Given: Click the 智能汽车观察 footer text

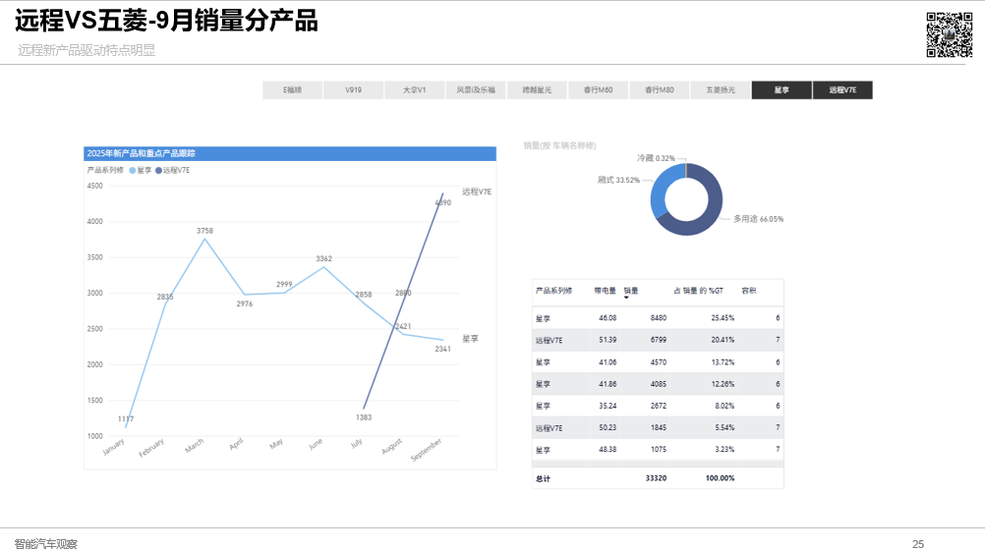Looking at the screenshot, I should pyautogui.click(x=46, y=544).
